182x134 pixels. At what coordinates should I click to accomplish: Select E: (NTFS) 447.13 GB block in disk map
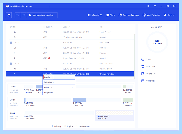97,102
